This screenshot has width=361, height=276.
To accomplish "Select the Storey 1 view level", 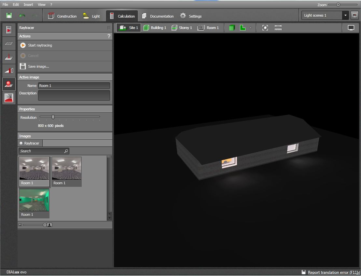I will pyautogui.click(x=182, y=28).
